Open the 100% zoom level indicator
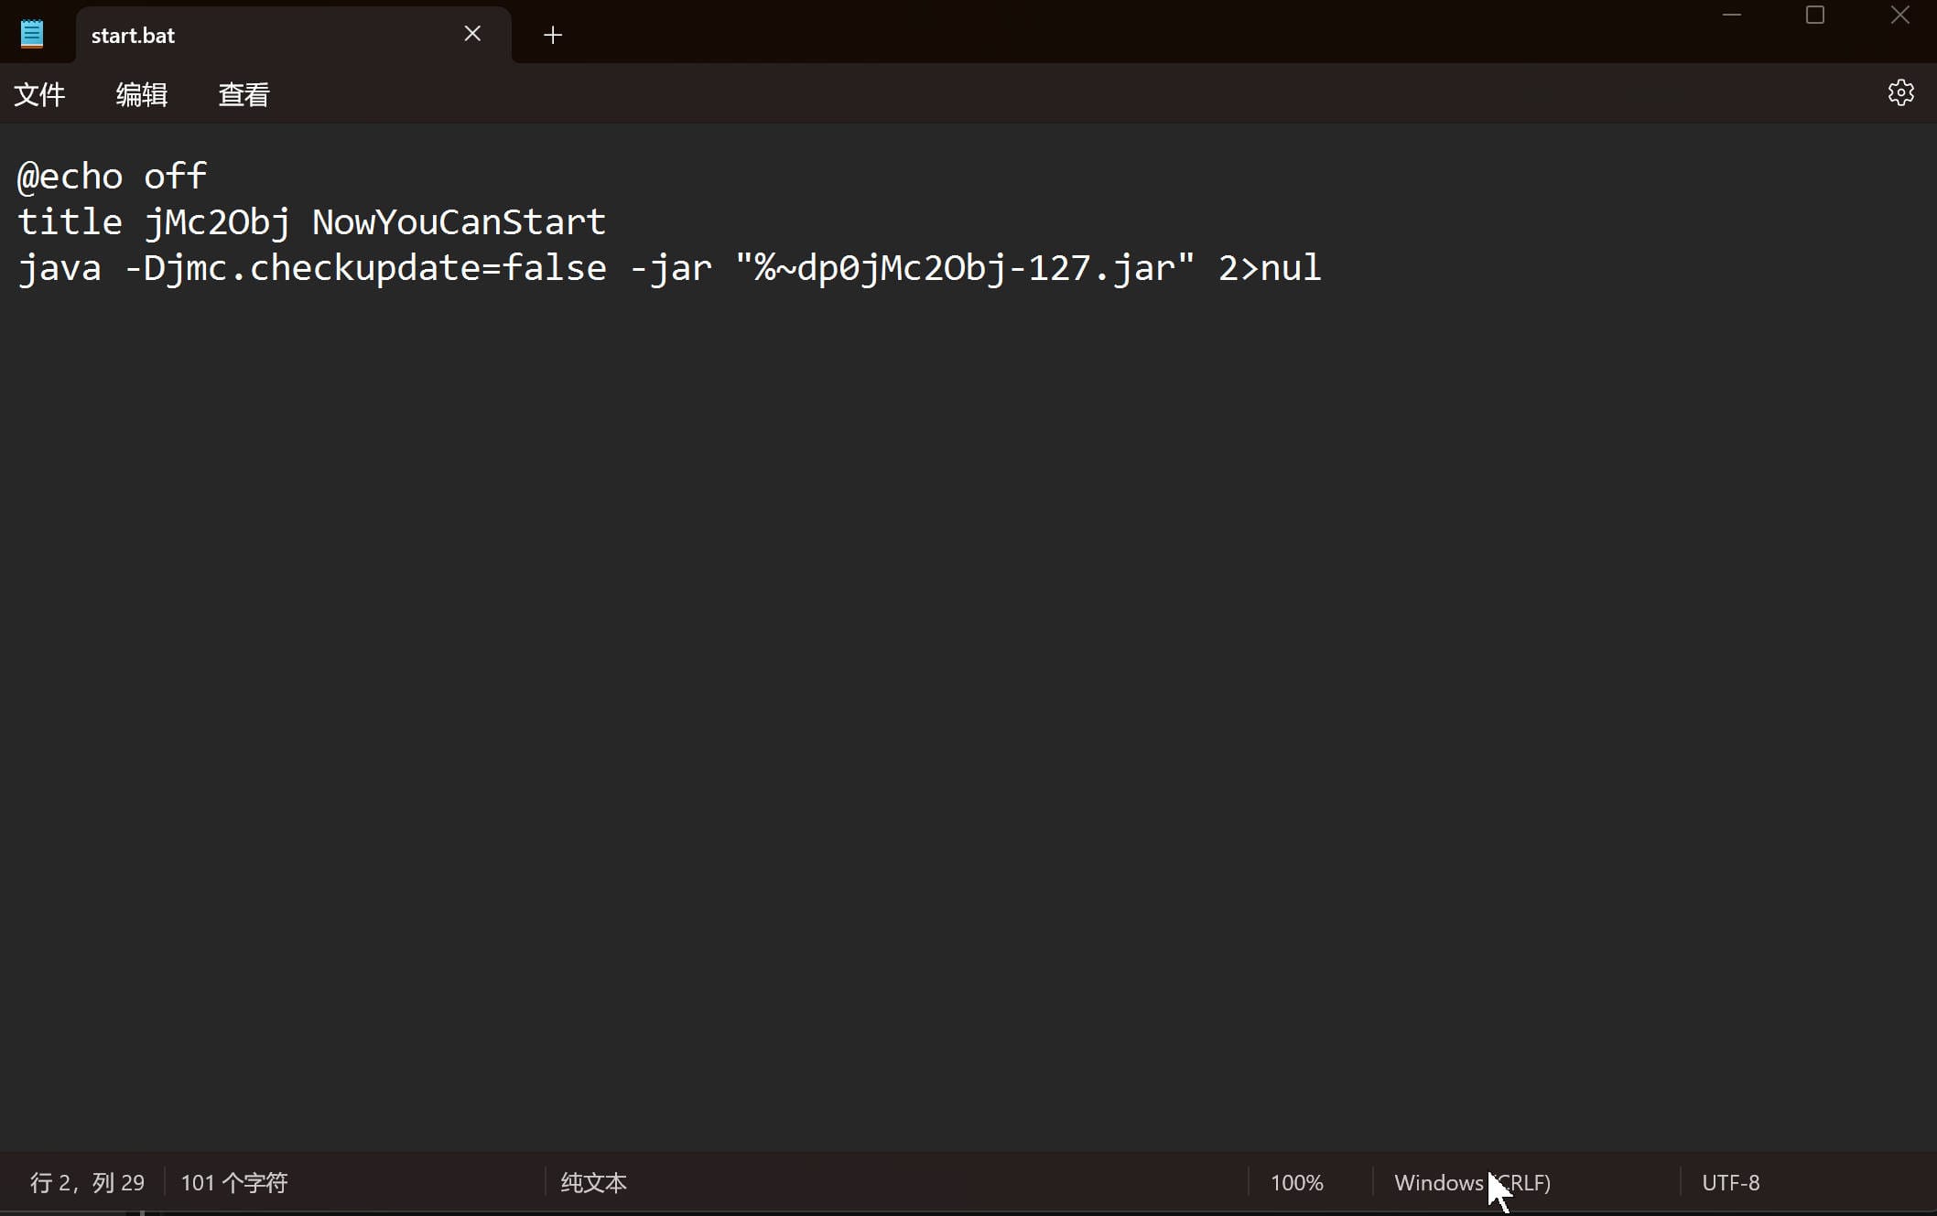The width and height of the screenshot is (1937, 1216). (x=1296, y=1182)
